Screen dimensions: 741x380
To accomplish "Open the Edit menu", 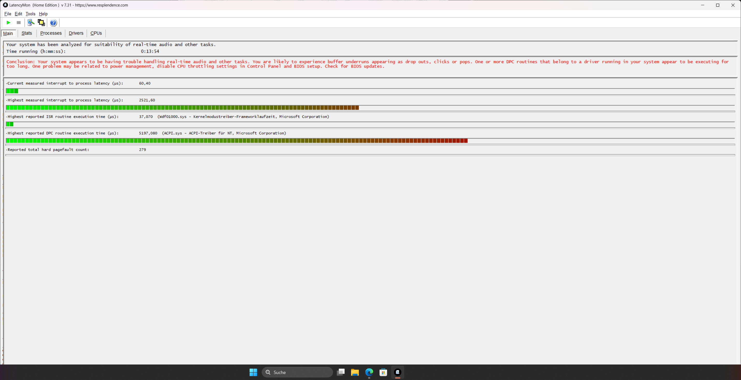I will click(18, 14).
